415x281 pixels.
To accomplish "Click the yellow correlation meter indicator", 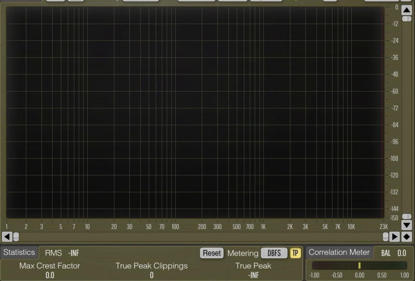I will [x=359, y=266].
